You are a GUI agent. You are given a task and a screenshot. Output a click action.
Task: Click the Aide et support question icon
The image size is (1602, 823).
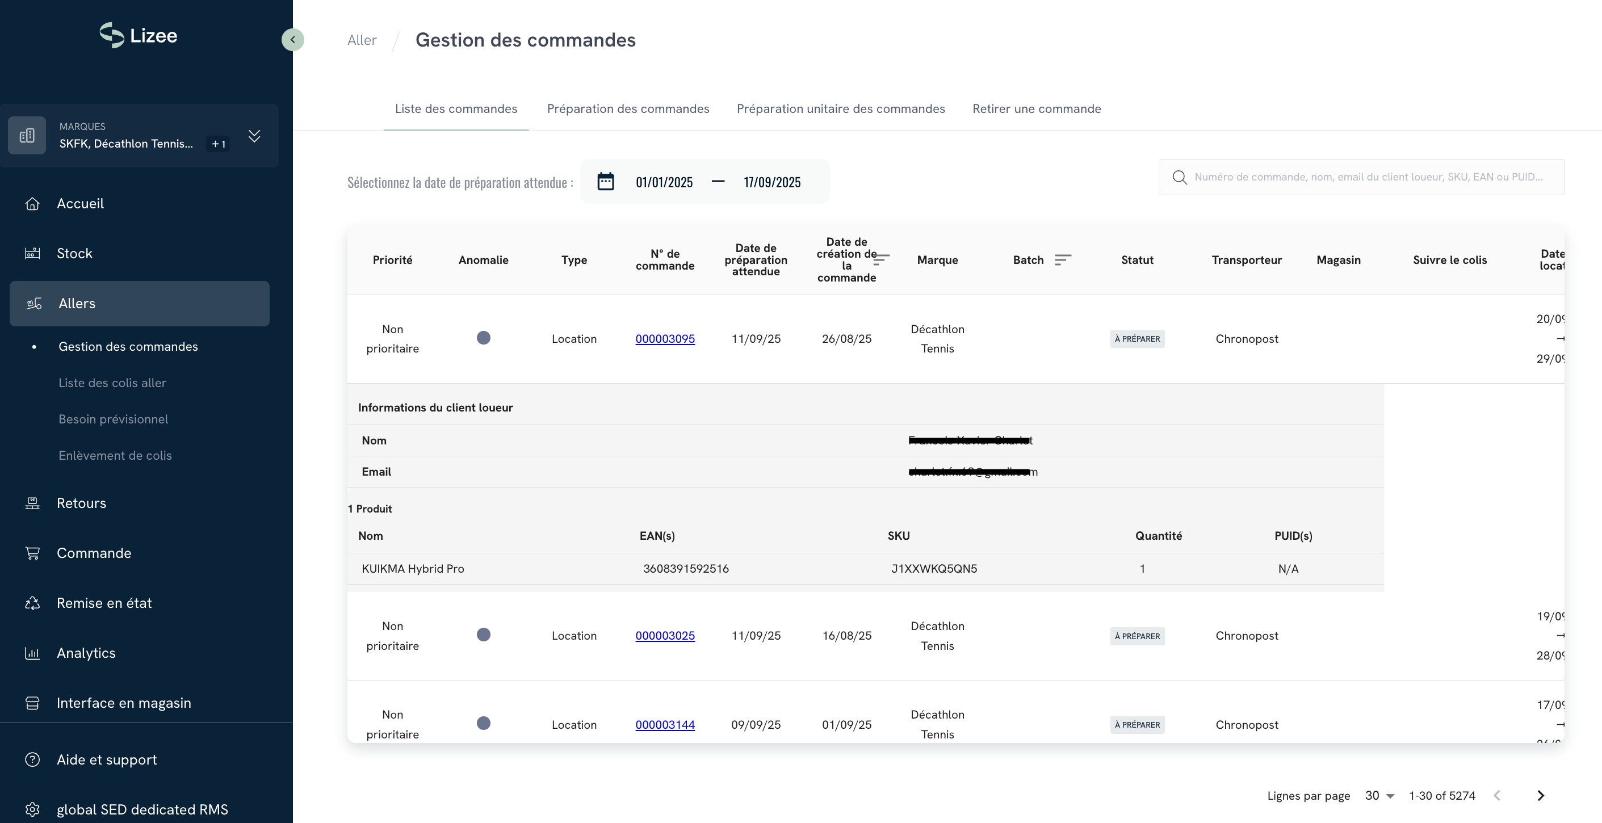pos(32,759)
